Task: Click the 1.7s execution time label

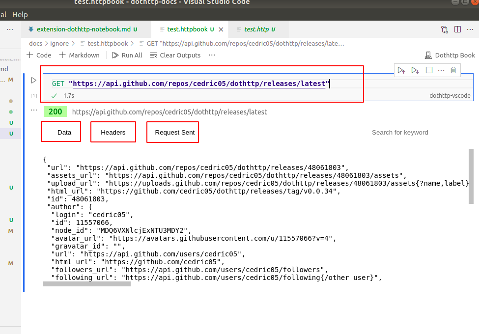Action: coord(69,96)
